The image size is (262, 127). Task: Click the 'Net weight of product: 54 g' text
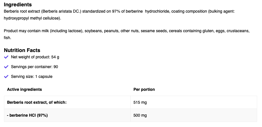pyautogui.click(x=35, y=57)
